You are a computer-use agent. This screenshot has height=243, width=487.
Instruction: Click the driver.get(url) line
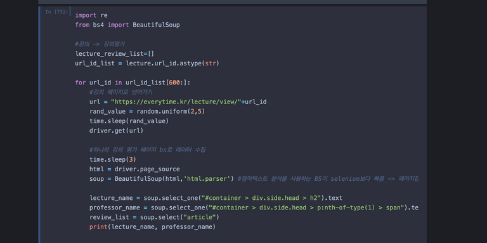(x=117, y=131)
